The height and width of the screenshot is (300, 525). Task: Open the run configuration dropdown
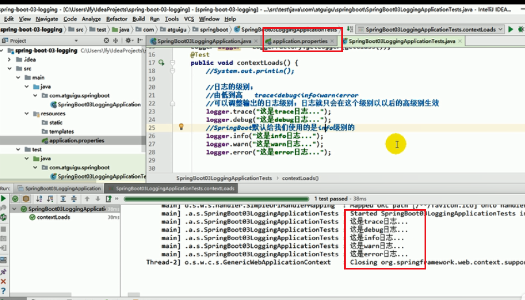pos(430,29)
